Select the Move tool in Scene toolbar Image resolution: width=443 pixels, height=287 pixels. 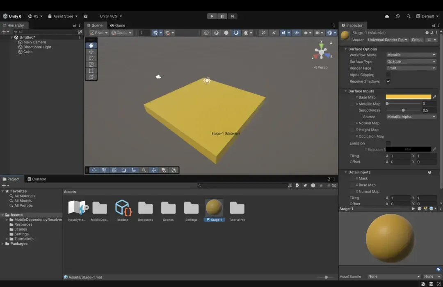pos(91,52)
